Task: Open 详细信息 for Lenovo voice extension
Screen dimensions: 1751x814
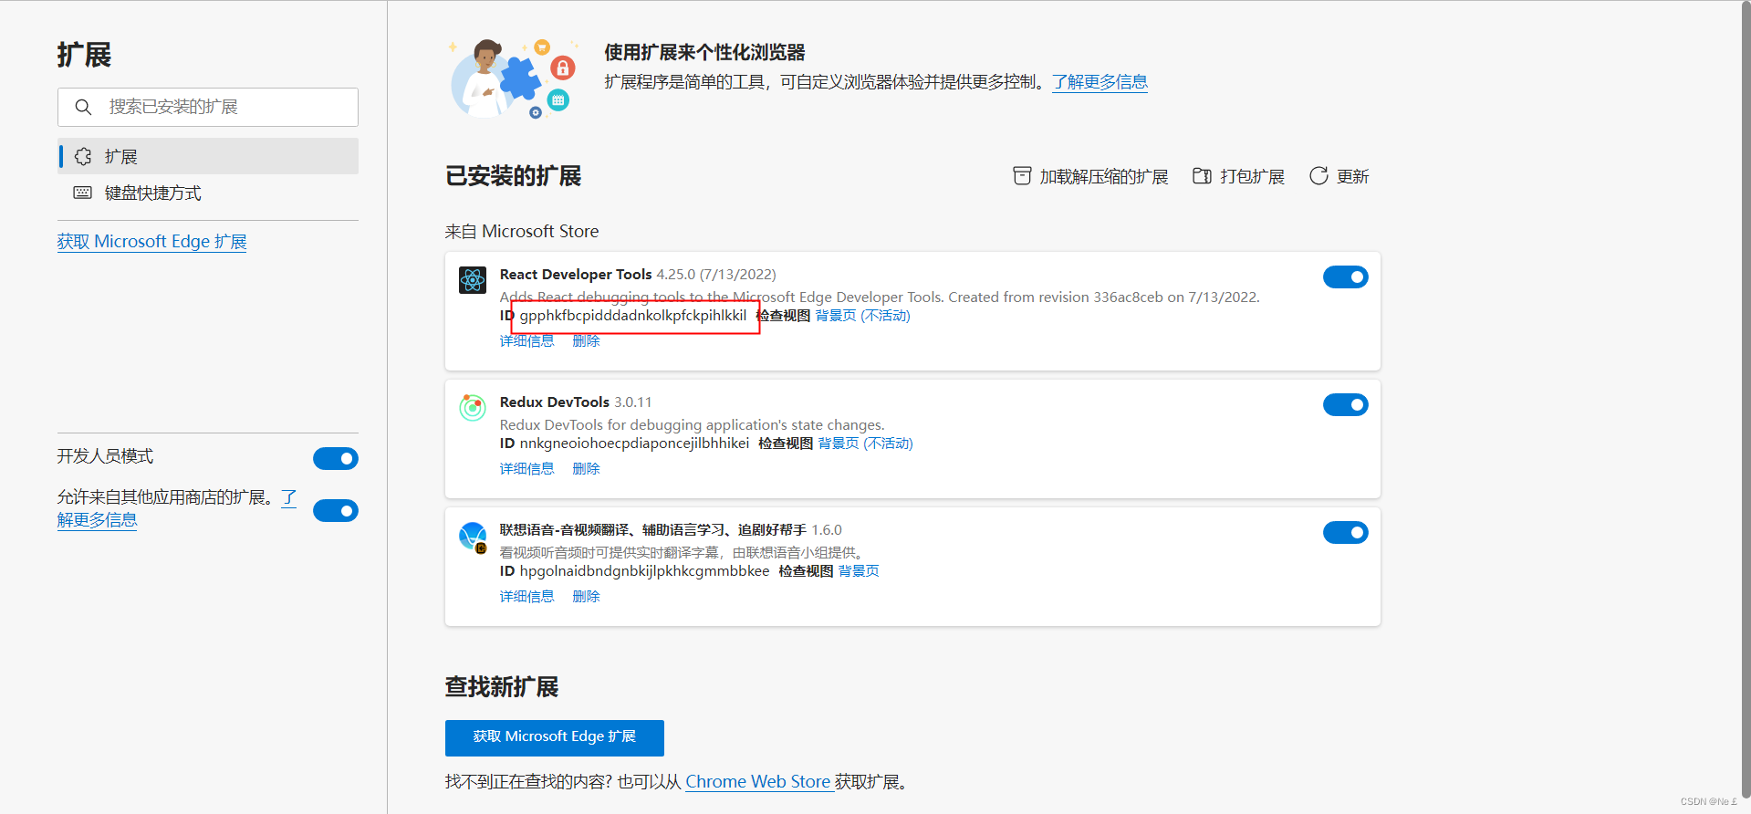Action: pyautogui.click(x=526, y=597)
